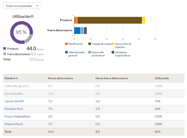Open Michelle Vinci employee link

14,109
